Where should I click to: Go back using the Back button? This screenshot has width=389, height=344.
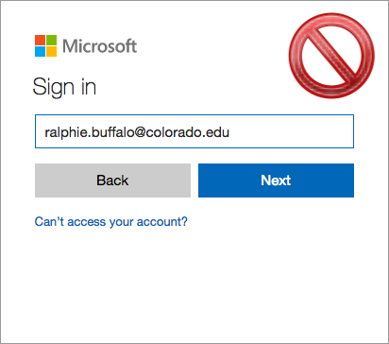pos(112,181)
